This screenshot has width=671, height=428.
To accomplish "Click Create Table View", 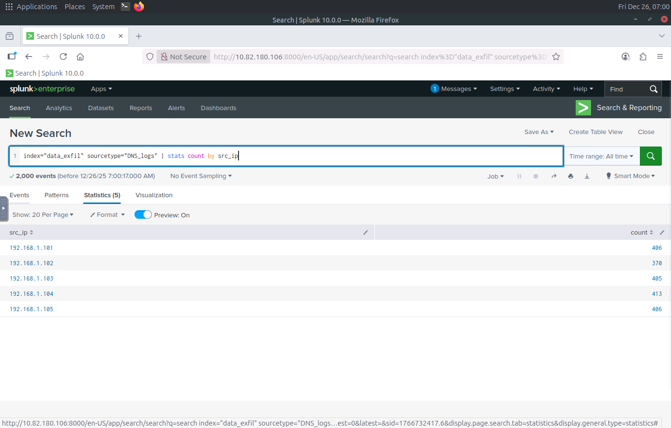I will (596, 132).
